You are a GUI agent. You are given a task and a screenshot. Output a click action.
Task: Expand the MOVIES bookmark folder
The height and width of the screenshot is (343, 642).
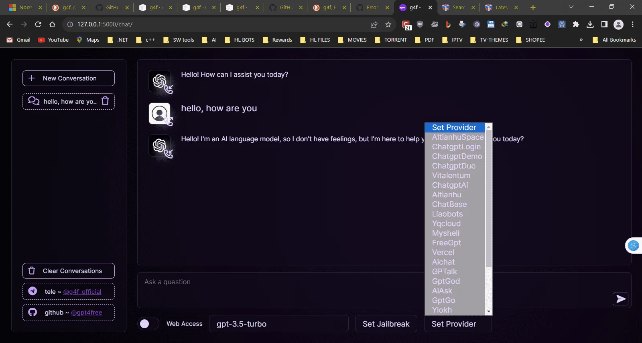click(x=352, y=40)
